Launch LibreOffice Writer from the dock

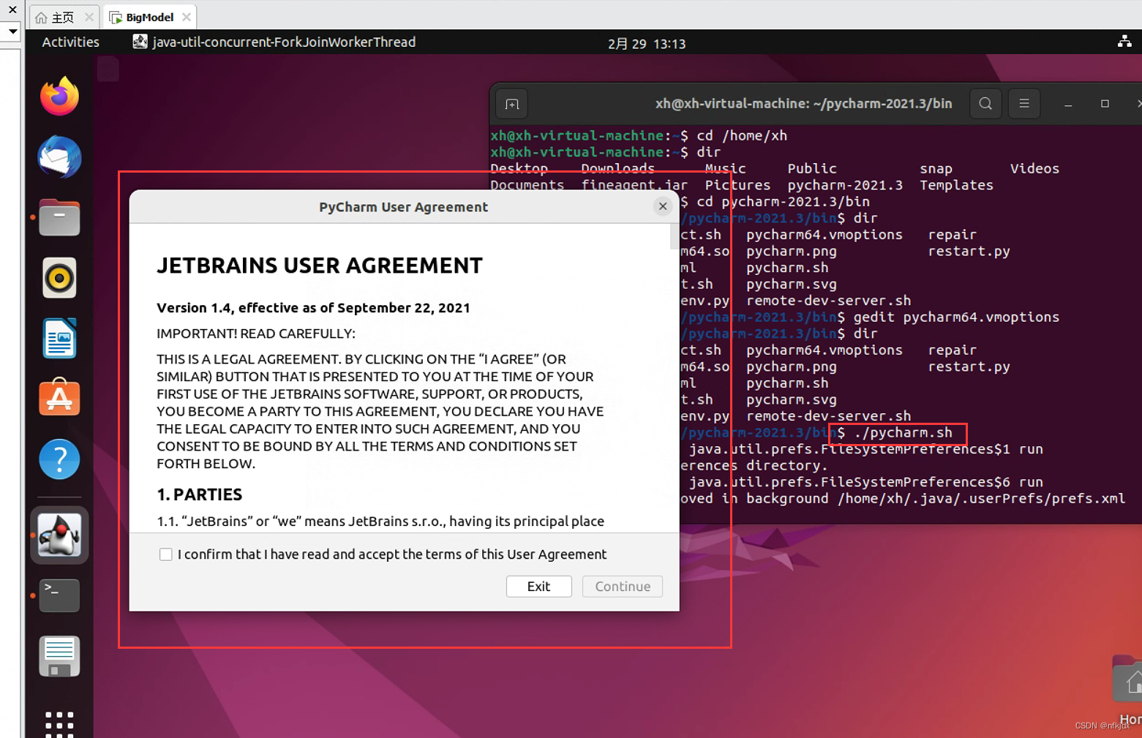59,338
